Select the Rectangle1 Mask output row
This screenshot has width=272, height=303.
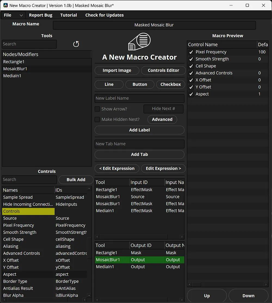[139, 253]
